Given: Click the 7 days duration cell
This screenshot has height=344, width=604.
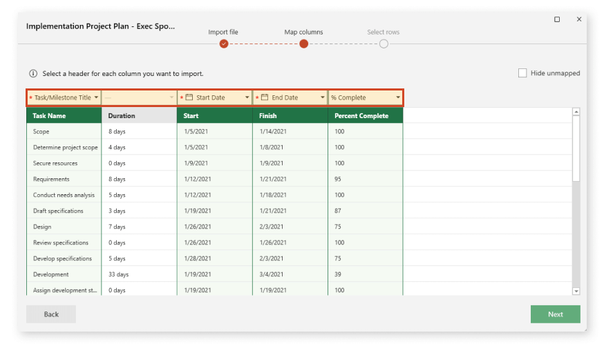Looking at the screenshot, I should point(139,227).
